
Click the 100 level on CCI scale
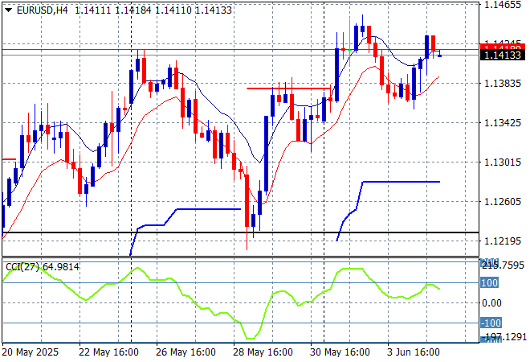pos(490,283)
